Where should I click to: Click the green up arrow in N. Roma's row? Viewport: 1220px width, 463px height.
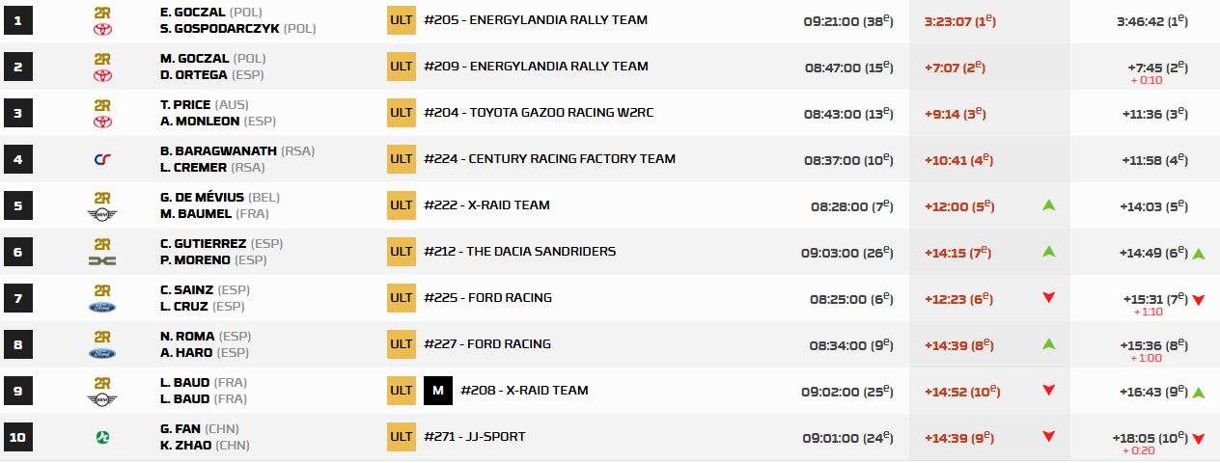1048,344
